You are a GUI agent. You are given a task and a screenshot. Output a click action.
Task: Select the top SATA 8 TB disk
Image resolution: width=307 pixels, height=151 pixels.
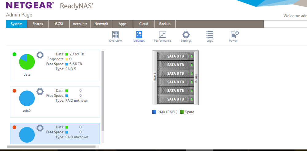pos(175,56)
